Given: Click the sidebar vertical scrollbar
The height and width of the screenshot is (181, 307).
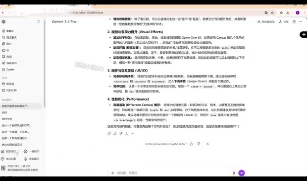Looking at the screenshot, I should (44, 63).
